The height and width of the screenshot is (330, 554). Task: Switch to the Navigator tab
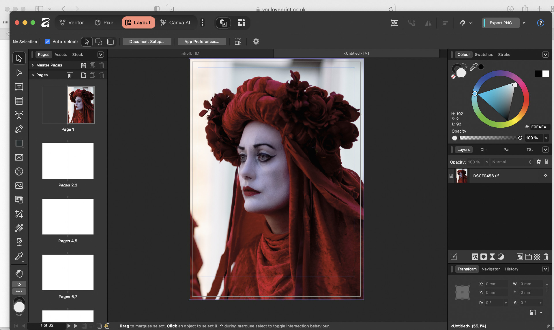pyautogui.click(x=491, y=269)
